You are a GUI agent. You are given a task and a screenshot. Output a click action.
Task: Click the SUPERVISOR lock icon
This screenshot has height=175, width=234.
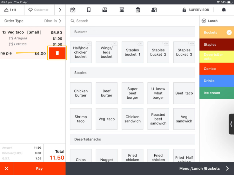click(184, 10)
